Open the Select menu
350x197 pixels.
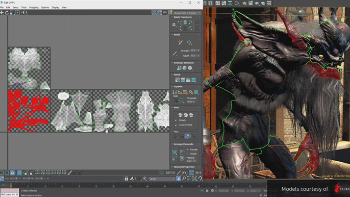point(16,7)
